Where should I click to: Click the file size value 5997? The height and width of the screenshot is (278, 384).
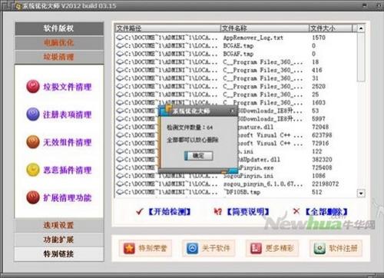(319, 119)
